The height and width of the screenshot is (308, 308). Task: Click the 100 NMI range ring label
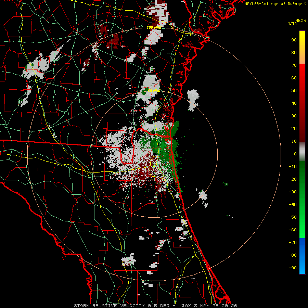click(x=154, y=27)
